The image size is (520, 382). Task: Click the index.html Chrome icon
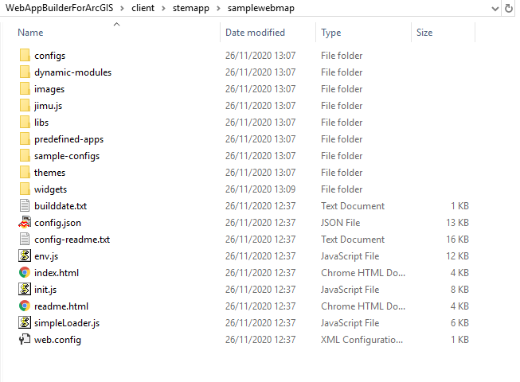pos(25,272)
